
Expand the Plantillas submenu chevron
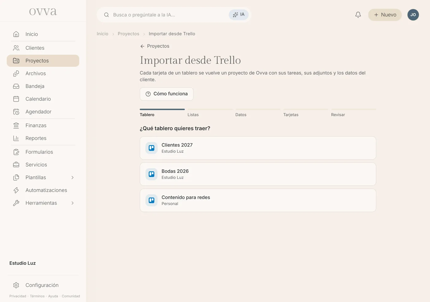click(x=72, y=177)
